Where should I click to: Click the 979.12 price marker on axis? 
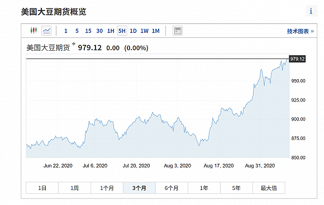coord(297,59)
